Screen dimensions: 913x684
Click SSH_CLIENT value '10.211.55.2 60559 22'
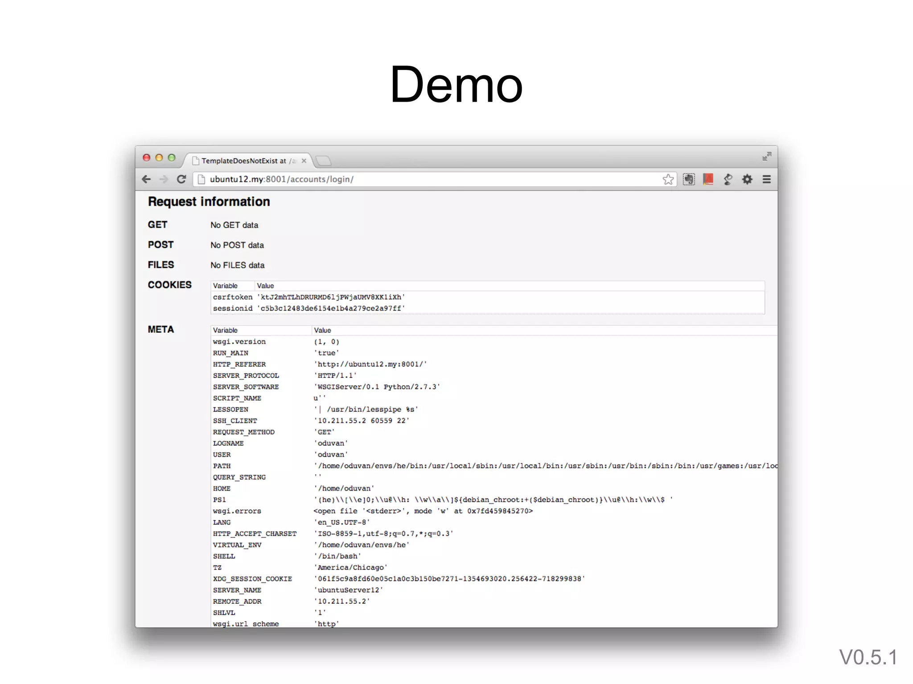362,421
